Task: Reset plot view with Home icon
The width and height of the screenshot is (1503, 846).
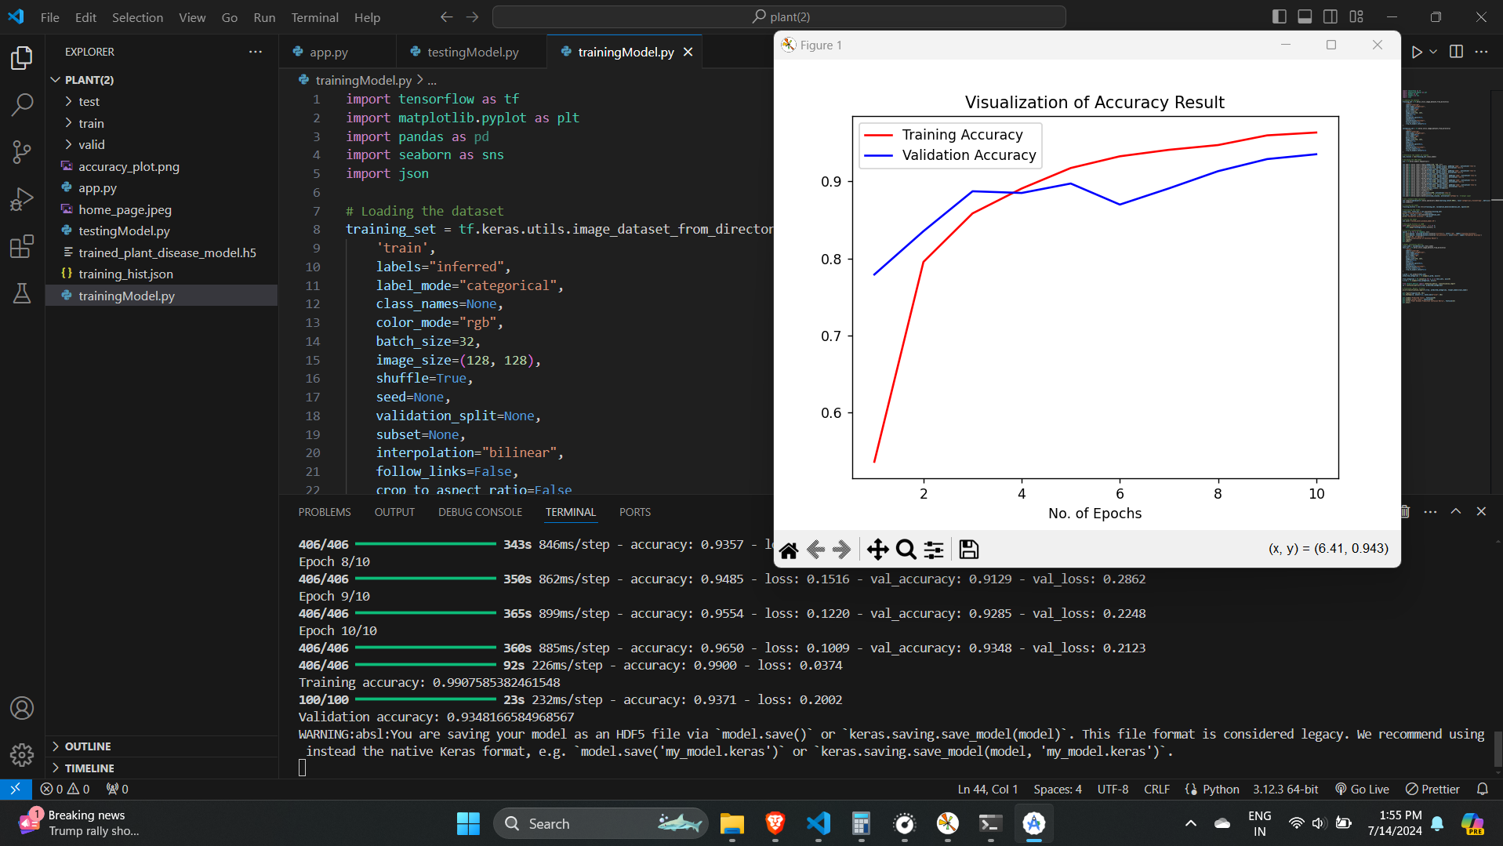Action: pyautogui.click(x=789, y=550)
